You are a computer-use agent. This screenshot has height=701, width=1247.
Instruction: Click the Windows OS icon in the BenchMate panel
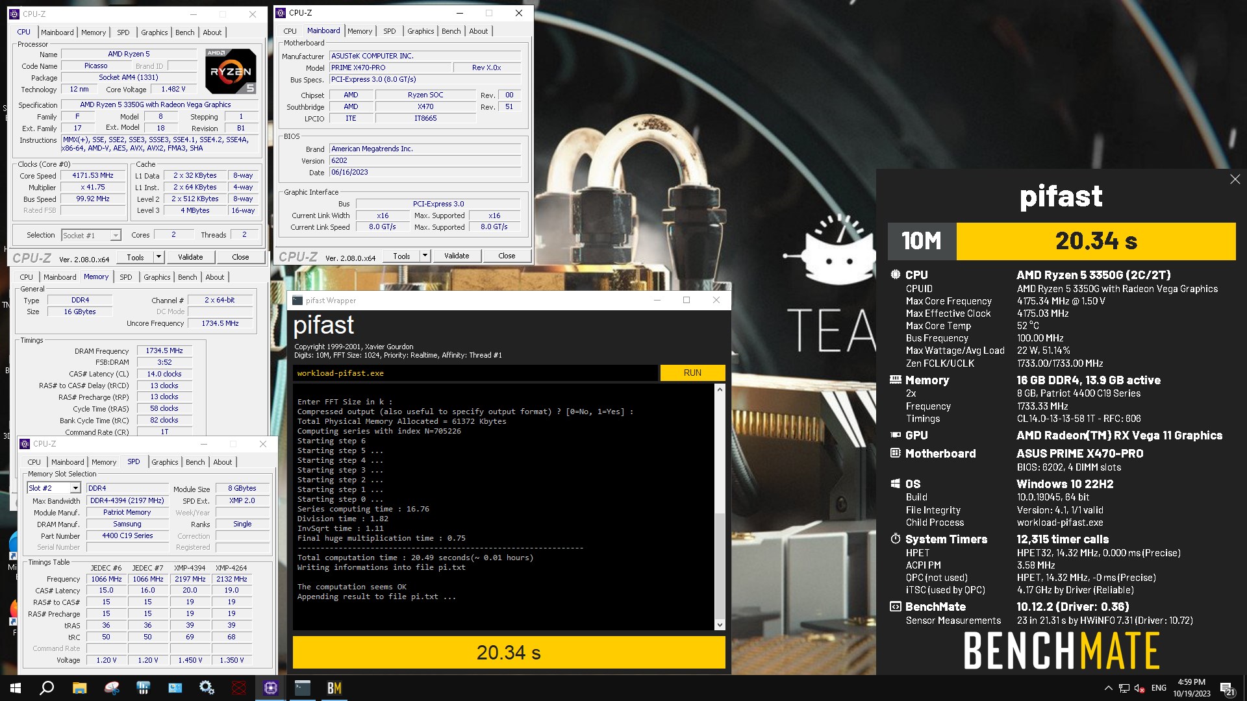click(x=896, y=484)
